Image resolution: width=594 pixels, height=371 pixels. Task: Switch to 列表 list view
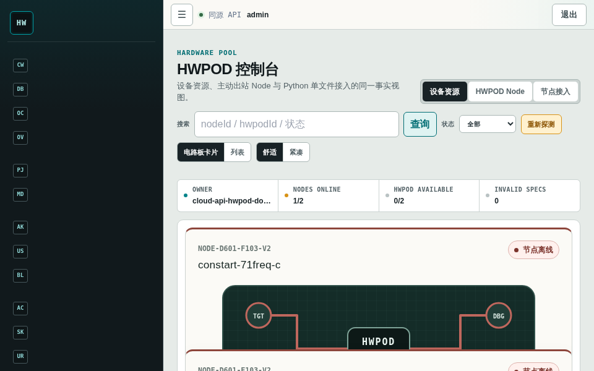238,152
